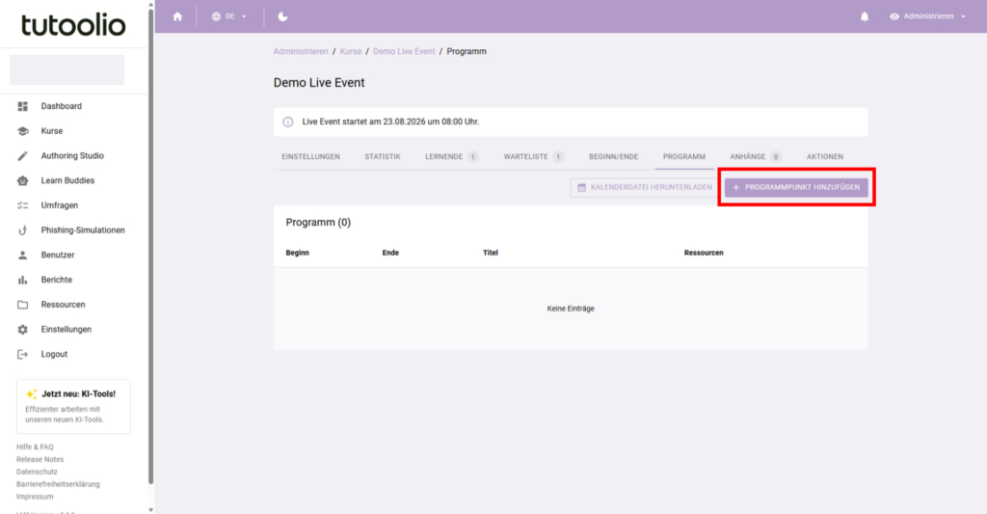
Task: Open the Barrierefreiheitserklärung link
Action: (58, 484)
